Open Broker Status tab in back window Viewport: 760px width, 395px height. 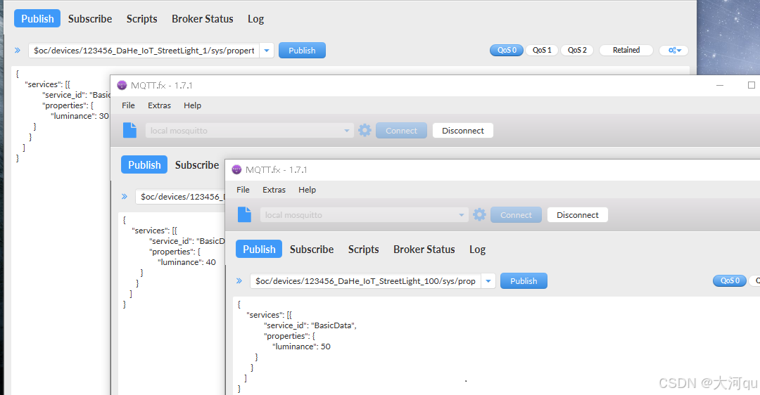point(202,19)
